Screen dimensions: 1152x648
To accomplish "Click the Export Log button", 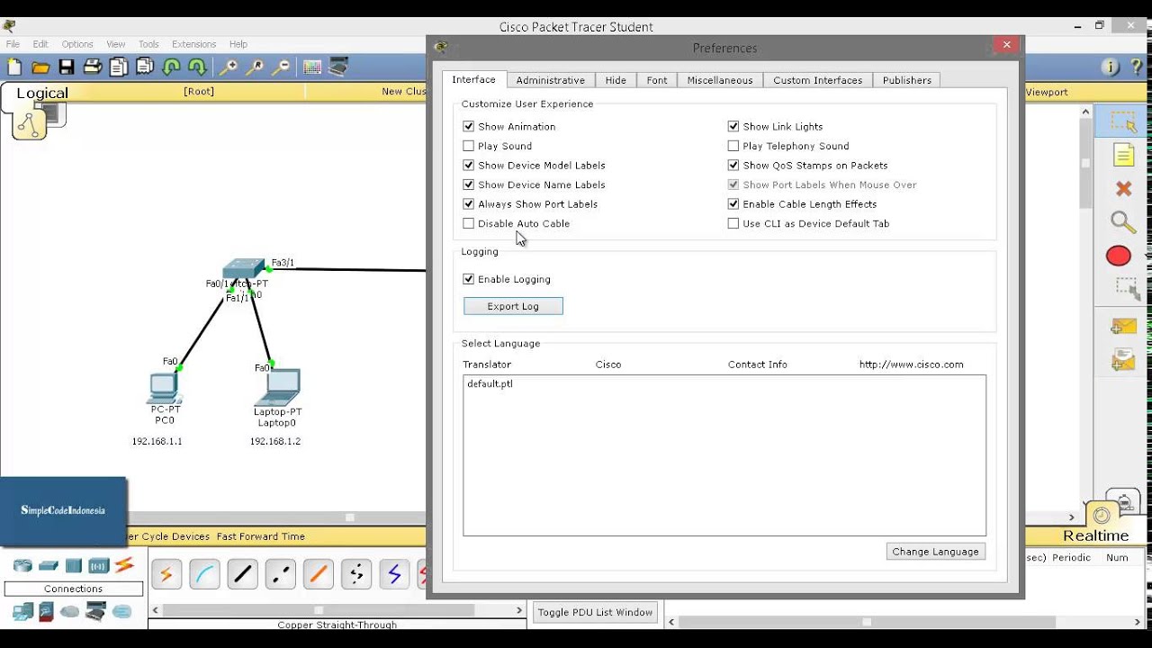I will 513,306.
